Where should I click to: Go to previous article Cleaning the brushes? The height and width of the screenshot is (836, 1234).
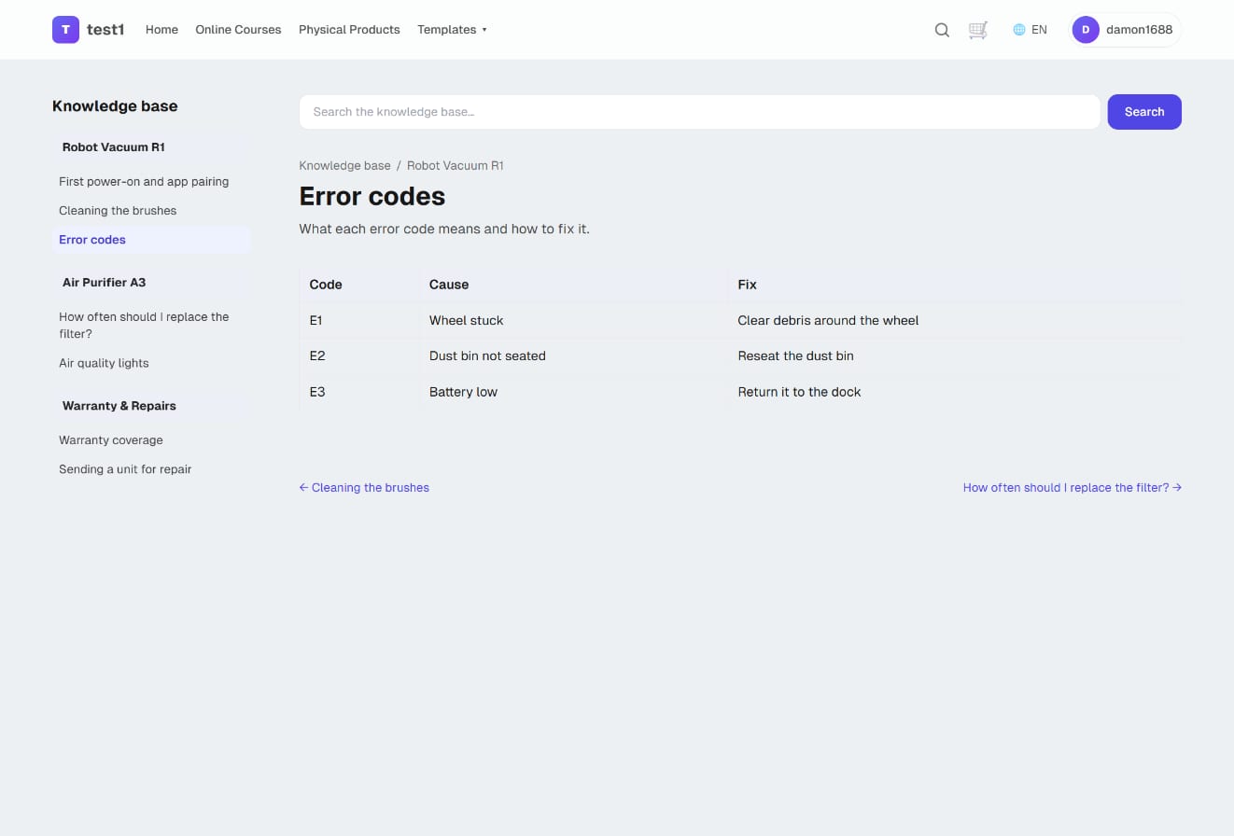(x=364, y=487)
